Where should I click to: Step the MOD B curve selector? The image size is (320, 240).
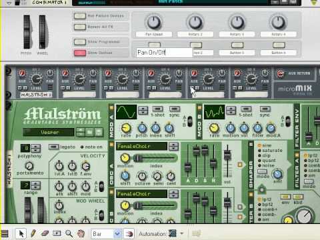tap(231, 111)
